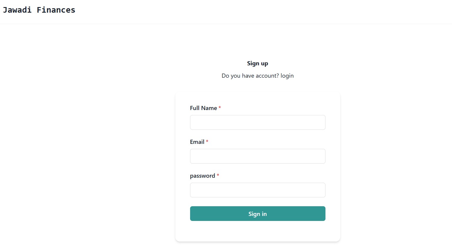This screenshot has height=248, width=452.
Task: Click the white sign up form card
Action: click(x=257, y=232)
